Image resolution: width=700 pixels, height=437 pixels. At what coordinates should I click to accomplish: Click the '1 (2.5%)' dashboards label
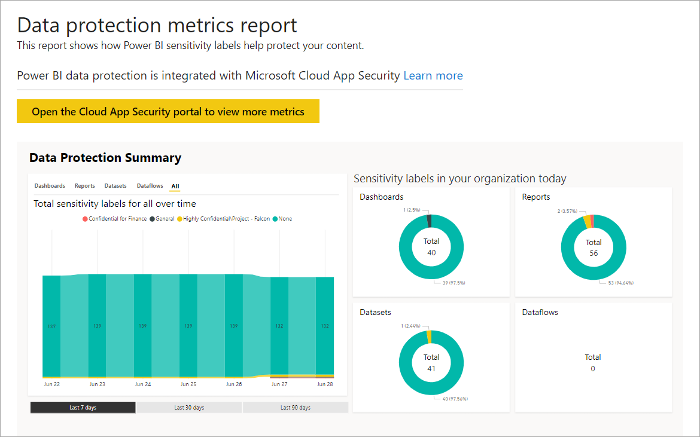tap(412, 210)
